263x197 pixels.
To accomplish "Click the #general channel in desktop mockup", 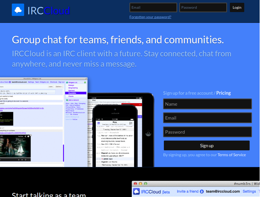I will (x=71, y=91).
